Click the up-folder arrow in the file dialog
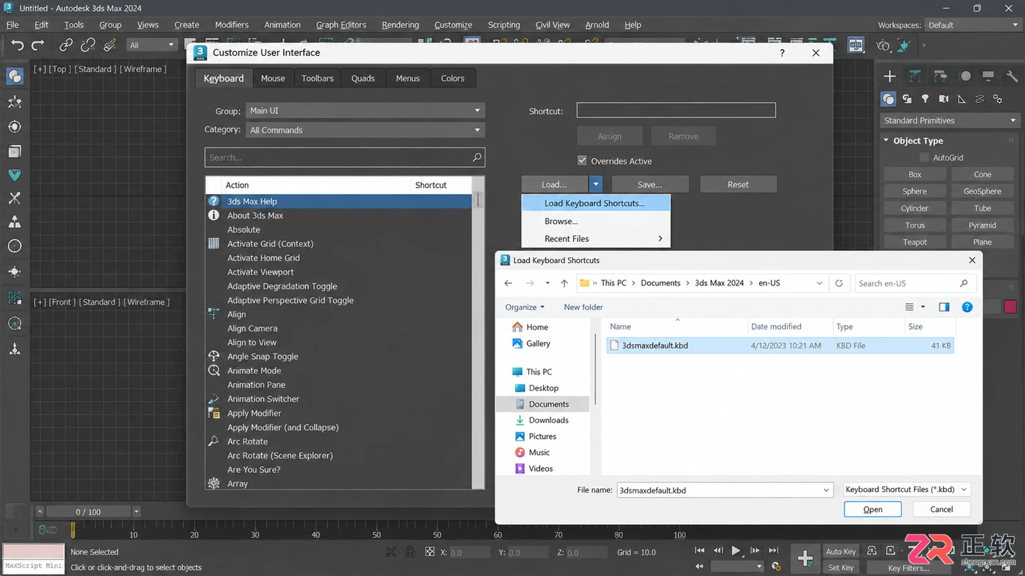1025x576 pixels. pyautogui.click(x=564, y=283)
